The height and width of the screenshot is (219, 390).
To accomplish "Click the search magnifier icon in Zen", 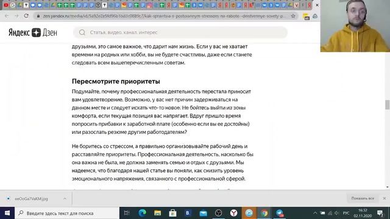I will point(82,32).
